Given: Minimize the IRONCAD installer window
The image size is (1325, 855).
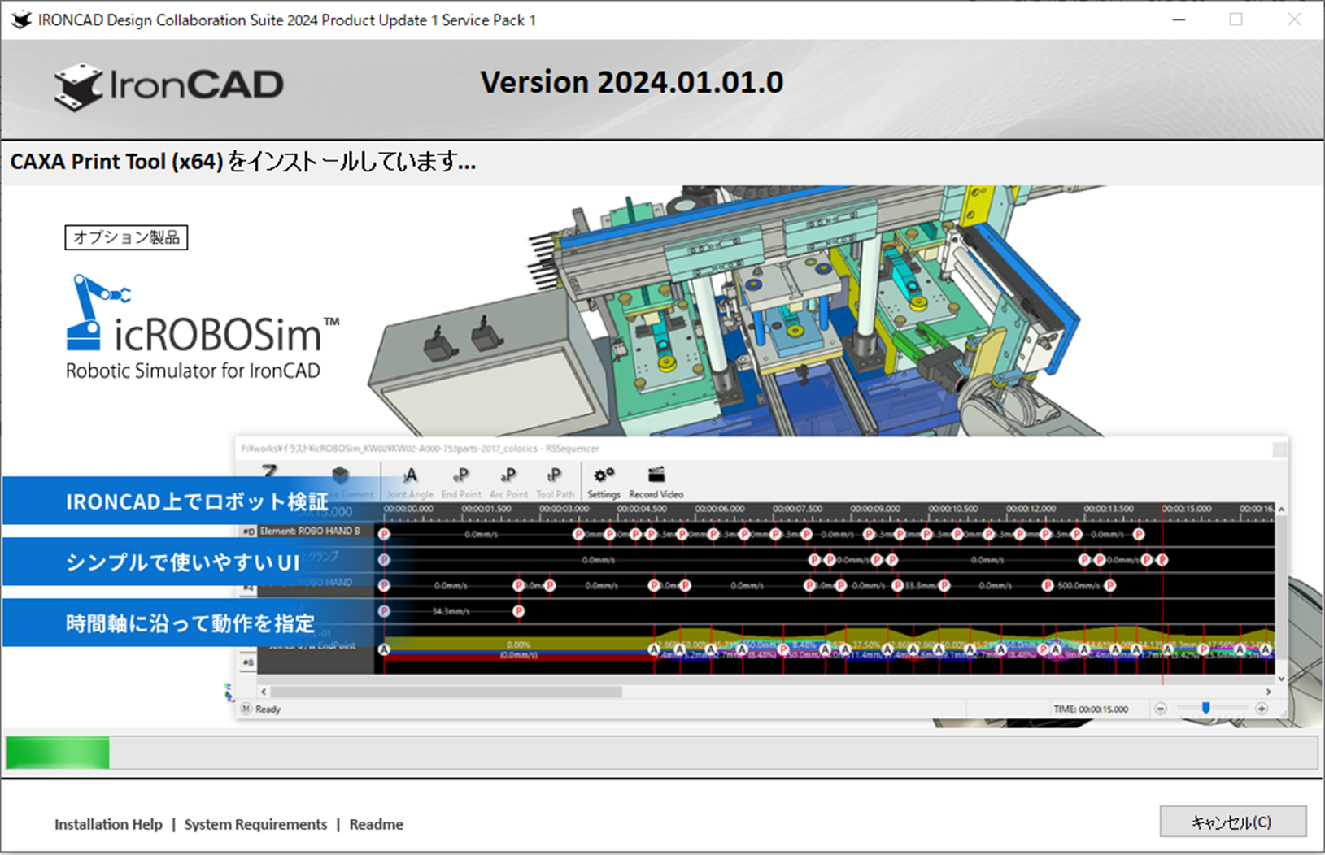Looking at the screenshot, I should click(x=1178, y=20).
